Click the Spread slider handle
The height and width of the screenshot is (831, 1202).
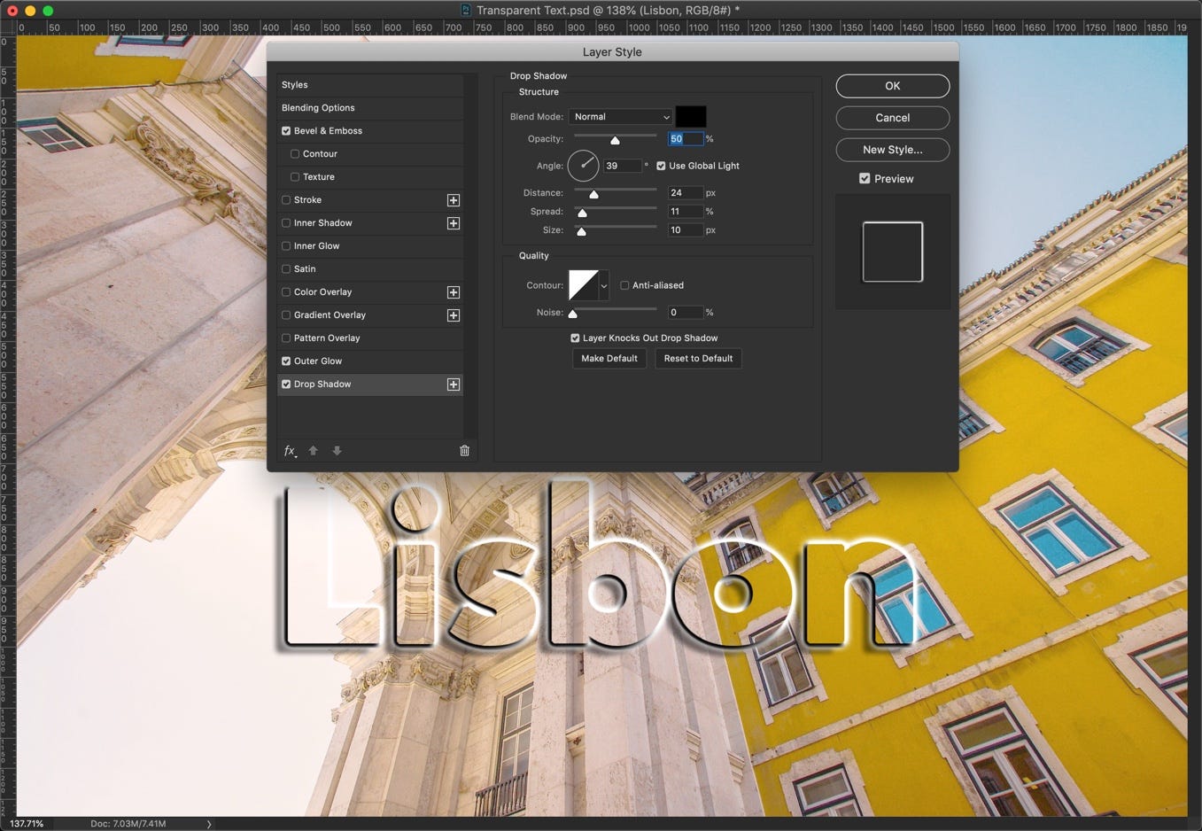[x=582, y=214]
